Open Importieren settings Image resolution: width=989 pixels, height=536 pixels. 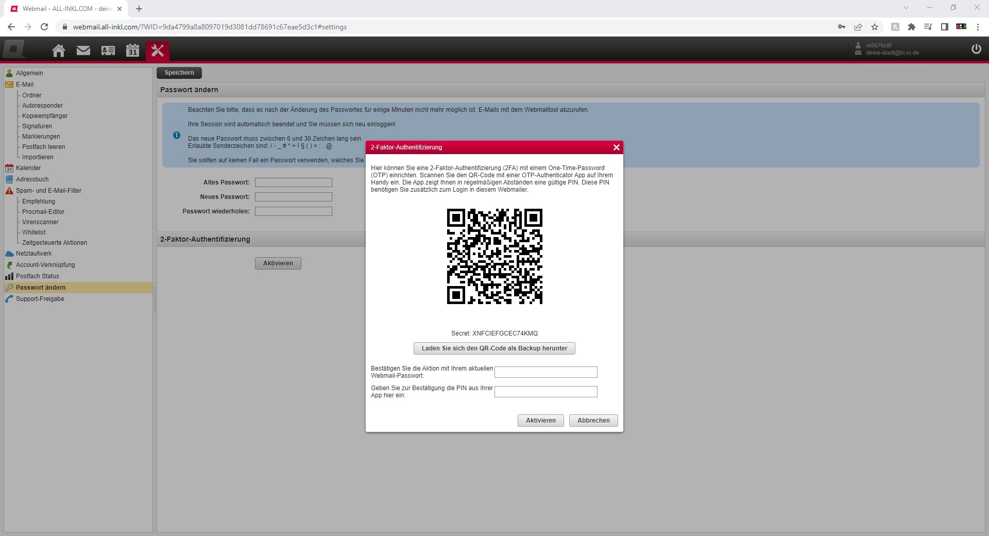click(38, 157)
